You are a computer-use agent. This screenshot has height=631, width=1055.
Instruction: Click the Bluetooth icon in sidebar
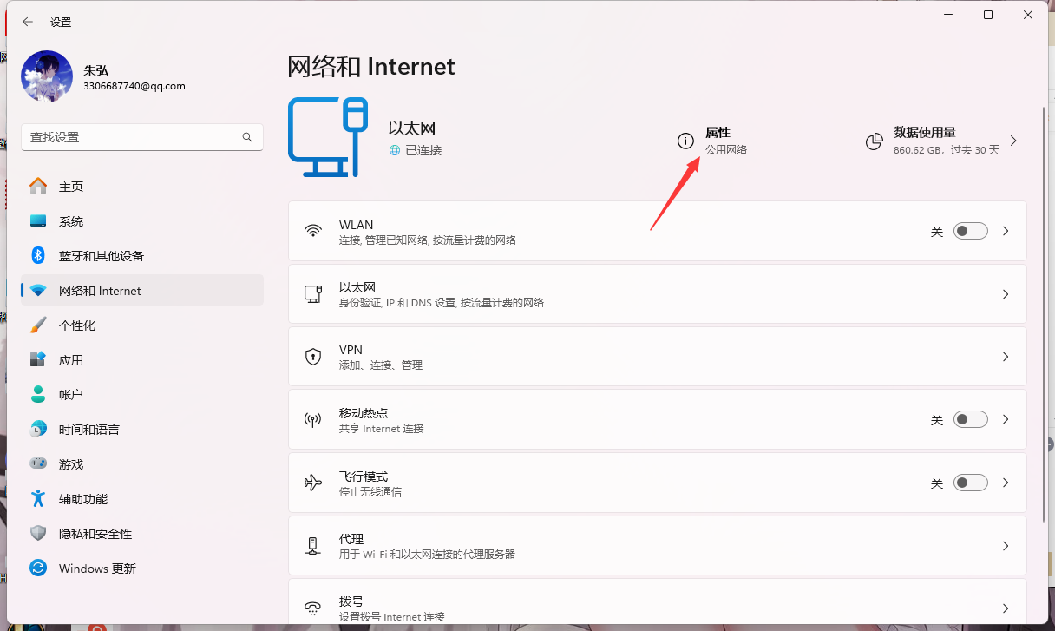click(38, 256)
